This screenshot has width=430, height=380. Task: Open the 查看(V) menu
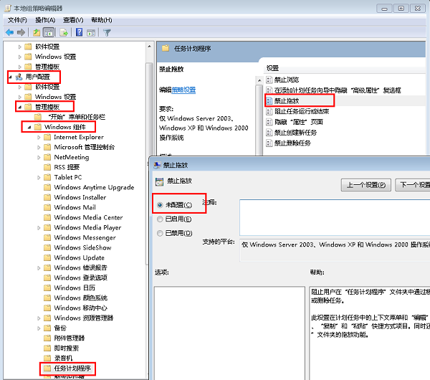(x=73, y=20)
